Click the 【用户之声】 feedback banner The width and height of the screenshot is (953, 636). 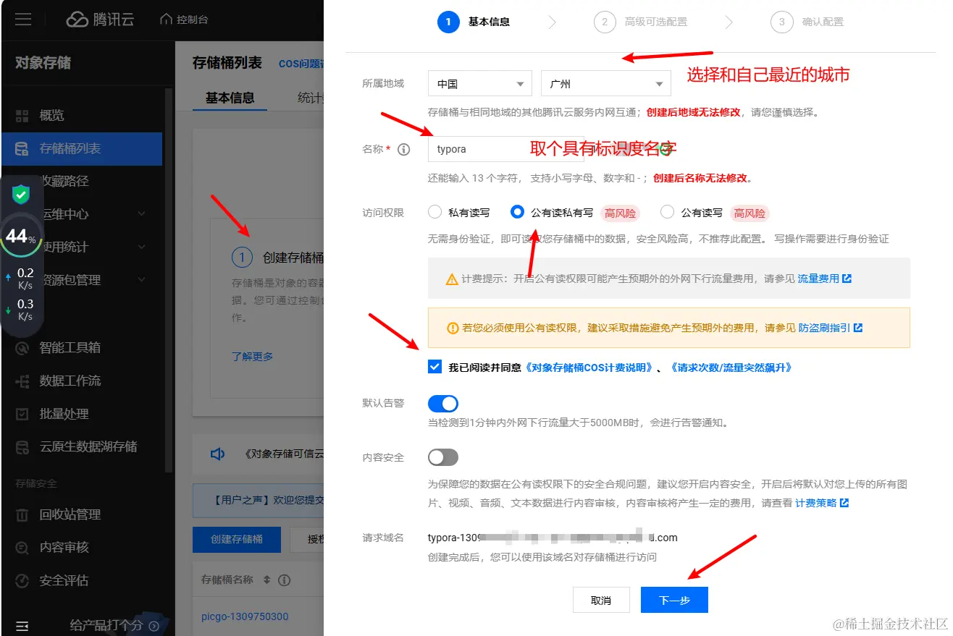(x=259, y=499)
